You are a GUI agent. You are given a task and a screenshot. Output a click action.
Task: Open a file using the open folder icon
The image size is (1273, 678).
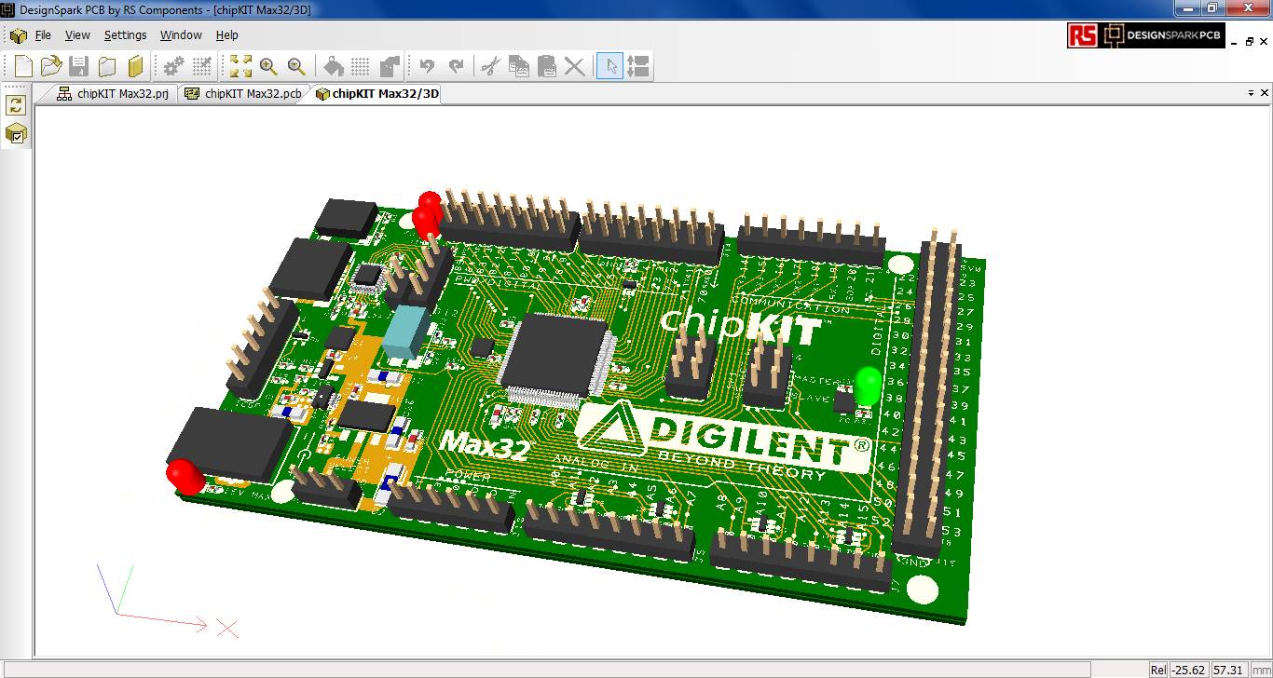coord(51,66)
